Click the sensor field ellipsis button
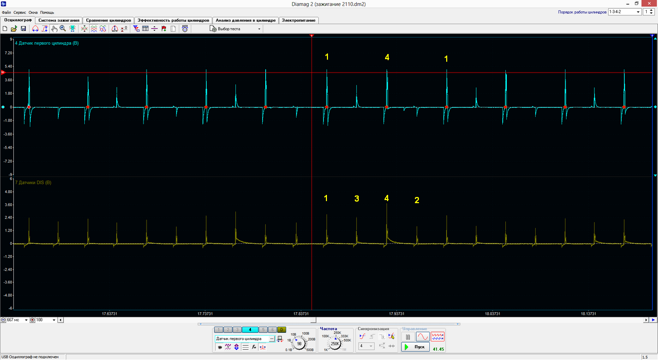Viewport: 658px width, 360px height. coord(271,339)
